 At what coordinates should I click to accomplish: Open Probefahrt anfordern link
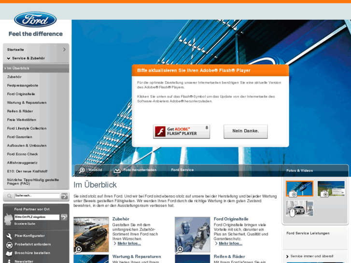pyautogui.click(x=33, y=245)
